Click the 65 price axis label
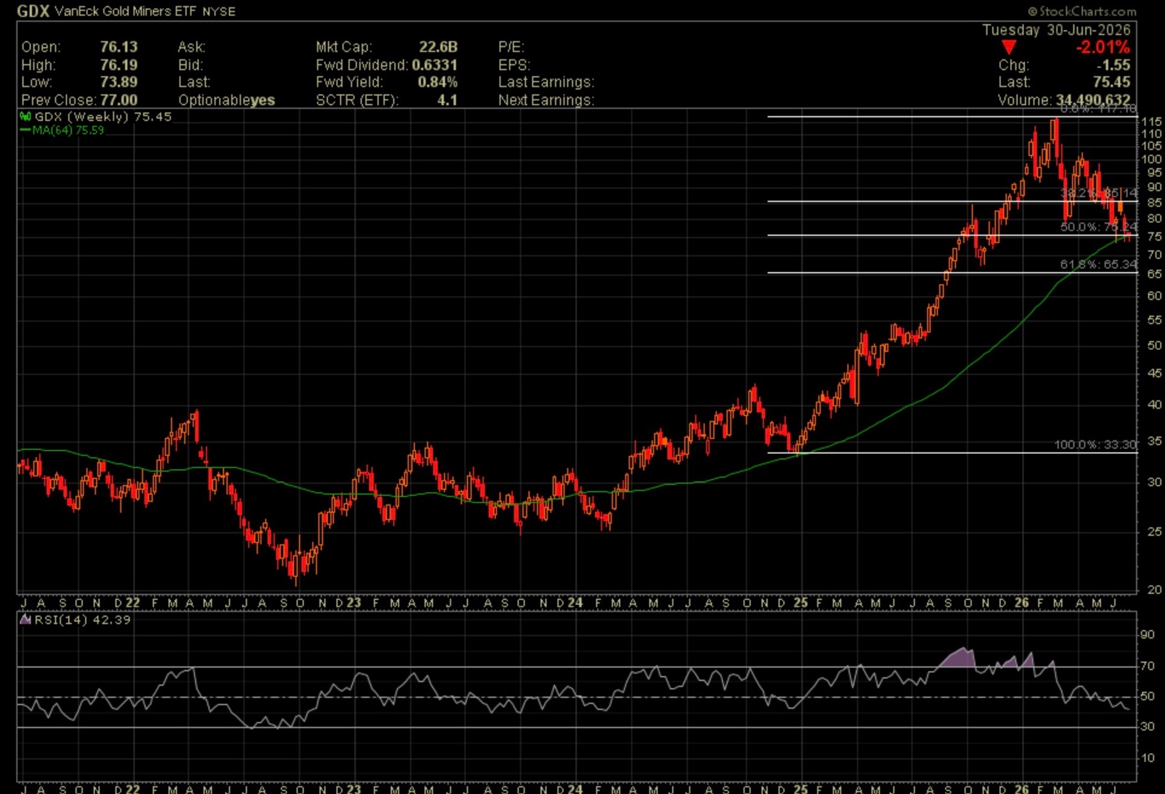 1154,274
